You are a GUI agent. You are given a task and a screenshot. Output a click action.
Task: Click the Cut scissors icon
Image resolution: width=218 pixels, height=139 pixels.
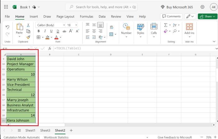click(x=28, y=25)
